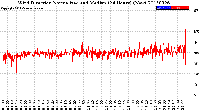Click the 19:50 time axis label
Screen dimensions: 204x111
156,105
